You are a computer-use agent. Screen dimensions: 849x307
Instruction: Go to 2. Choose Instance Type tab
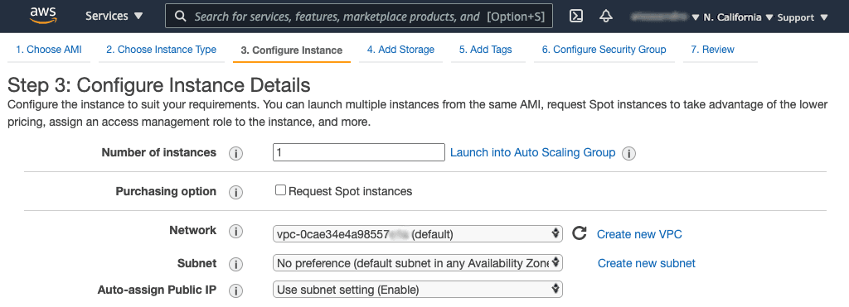tap(162, 50)
